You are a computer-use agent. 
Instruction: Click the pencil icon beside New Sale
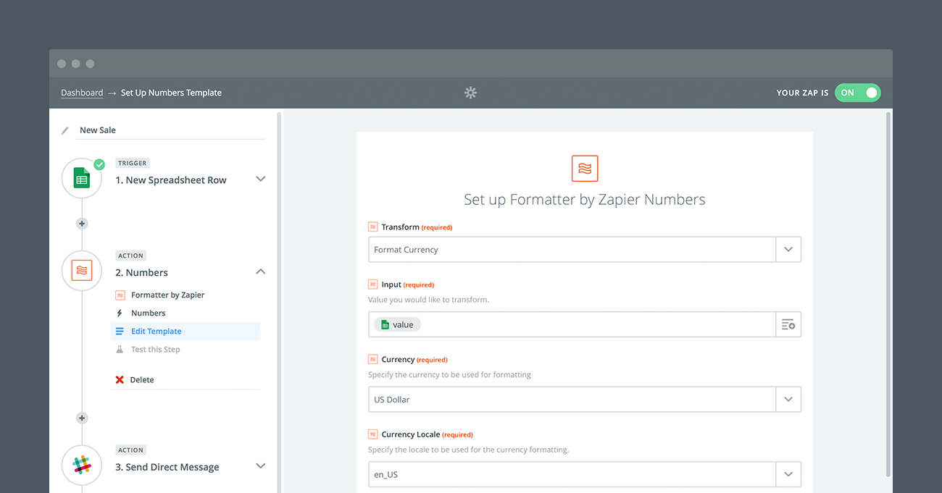click(65, 130)
